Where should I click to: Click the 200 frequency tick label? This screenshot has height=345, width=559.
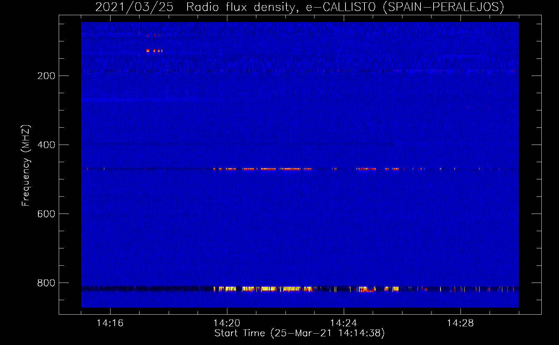pyautogui.click(x=46, y=76)
